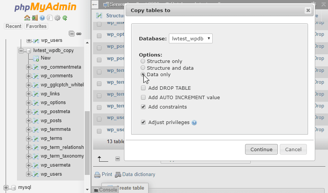Open phpMyAdmin documentation help icon
The image size is (328, 193).
click(x=42, y=18)
